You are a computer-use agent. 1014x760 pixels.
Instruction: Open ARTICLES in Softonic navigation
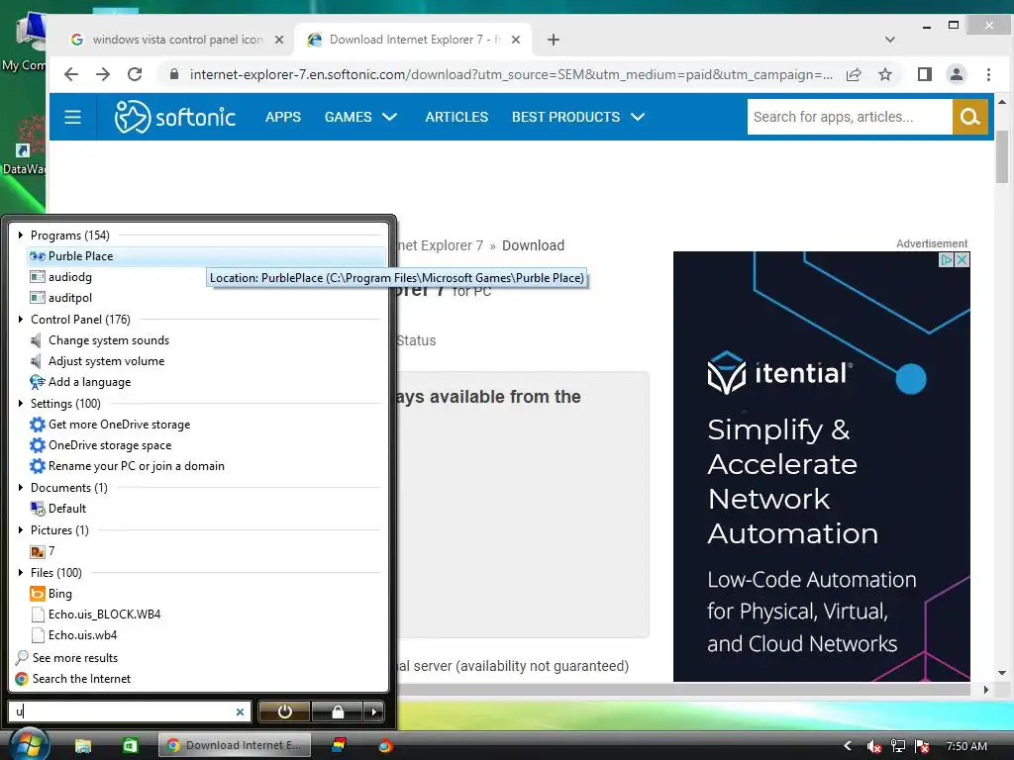click(x=456, y=117)
